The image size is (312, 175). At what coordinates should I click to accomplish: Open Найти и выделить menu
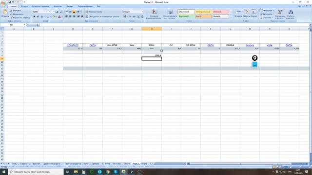pyautogui.click(x=291, y=14)
